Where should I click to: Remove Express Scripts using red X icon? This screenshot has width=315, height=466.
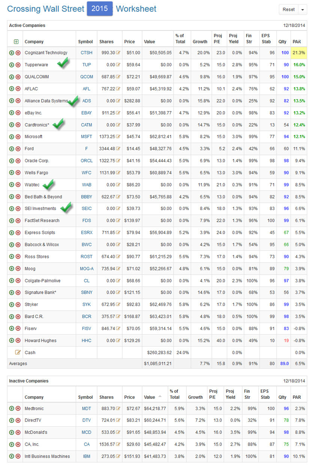point(18,233)
